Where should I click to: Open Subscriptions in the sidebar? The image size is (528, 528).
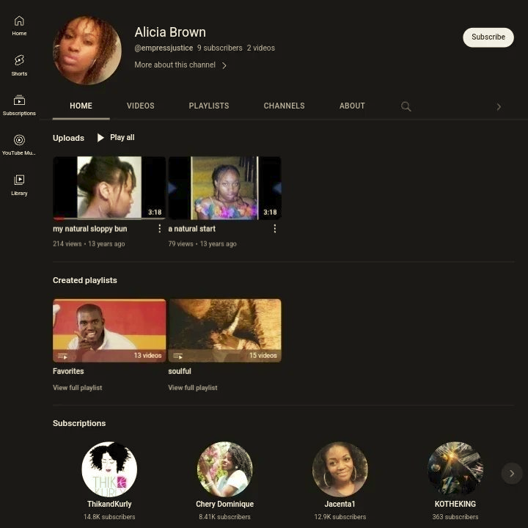click(x=19, y=106)
